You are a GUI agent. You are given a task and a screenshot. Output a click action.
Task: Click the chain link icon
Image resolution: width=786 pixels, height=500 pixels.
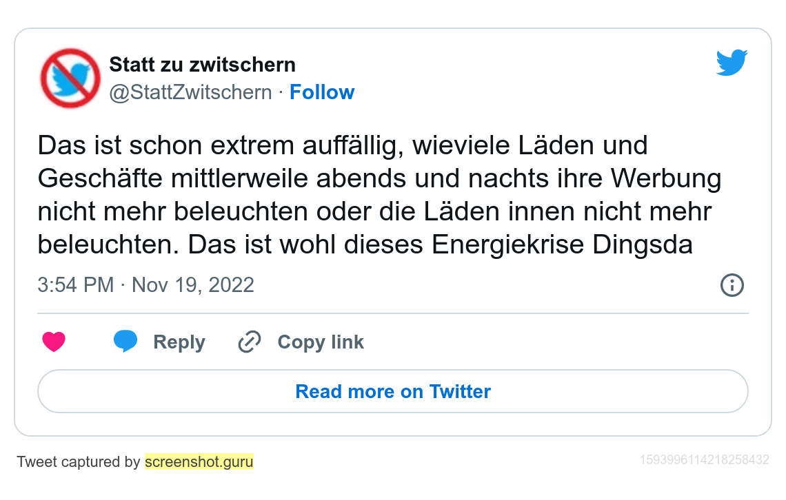click(x=249, y=342)
